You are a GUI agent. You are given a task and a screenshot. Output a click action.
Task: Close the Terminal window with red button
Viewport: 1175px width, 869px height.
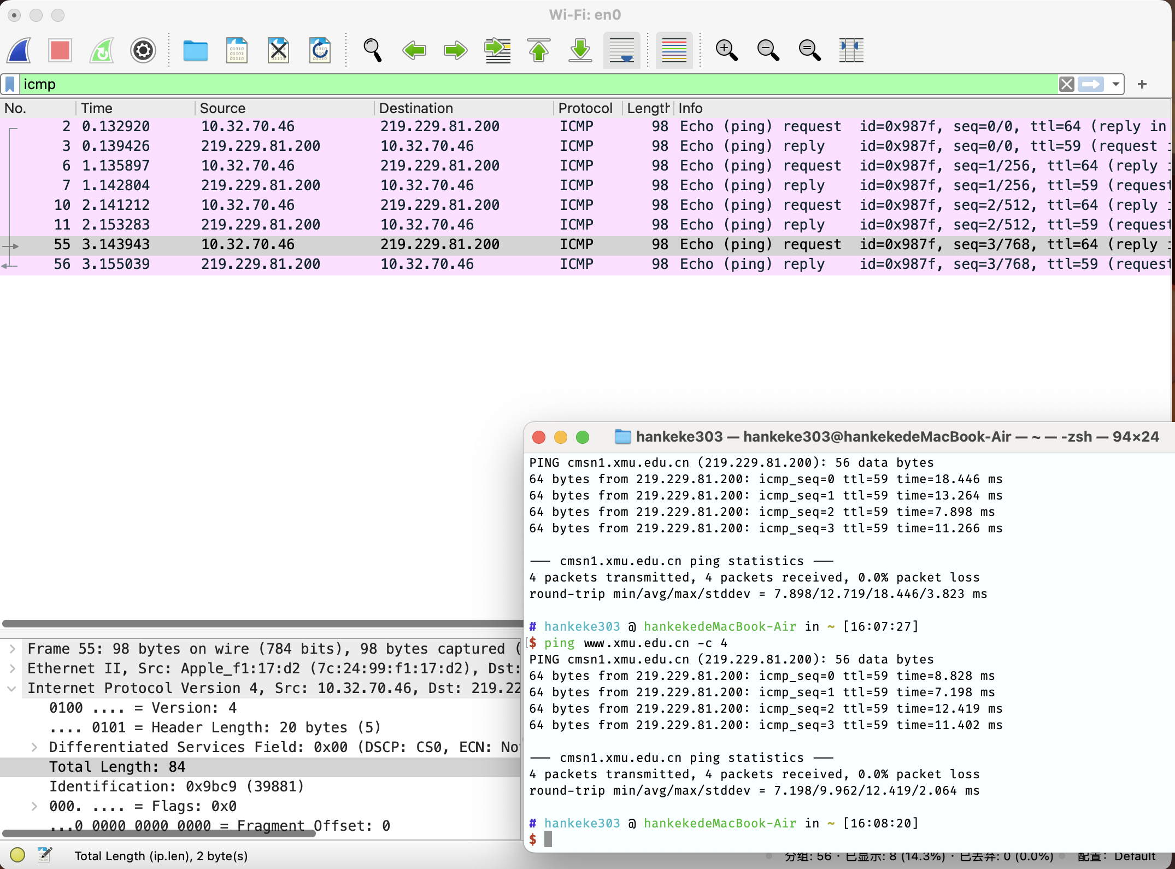539,437
